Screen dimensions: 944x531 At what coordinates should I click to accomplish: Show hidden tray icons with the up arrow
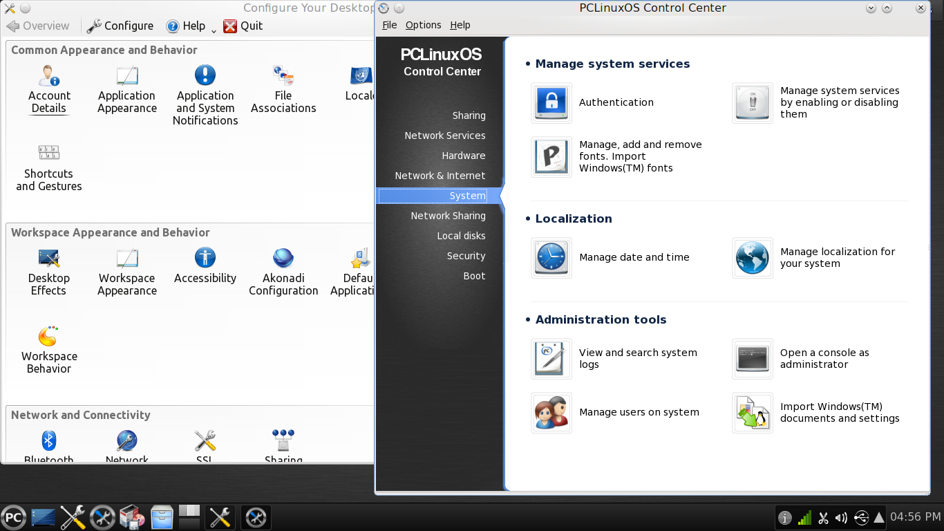(879, 517)
